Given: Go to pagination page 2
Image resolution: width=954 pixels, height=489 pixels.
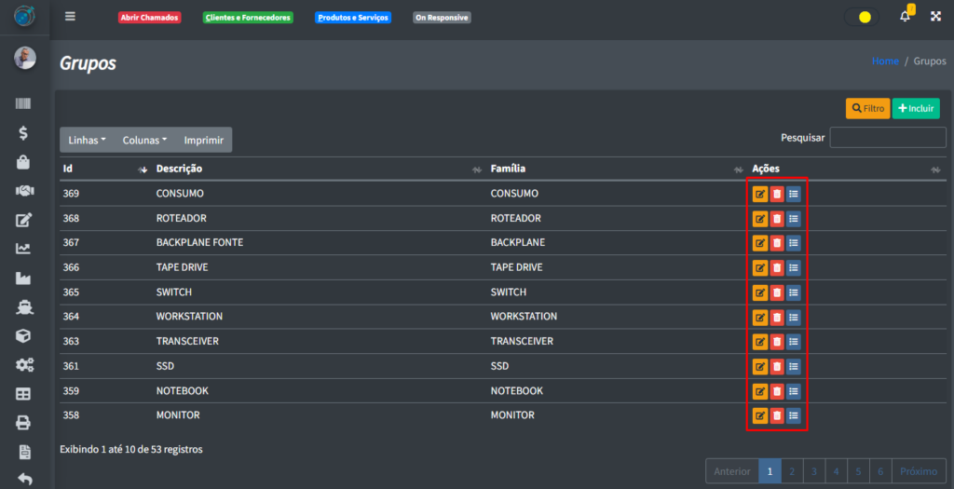Looking at the screenshot, I should 791,471.
